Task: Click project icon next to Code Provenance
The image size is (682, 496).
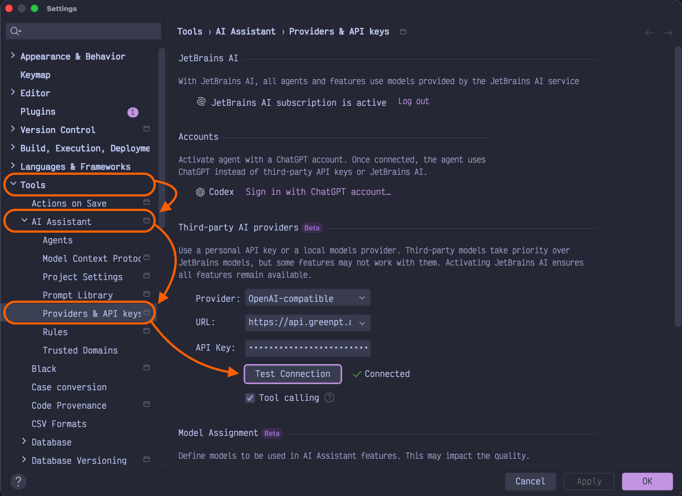Action: 147,404
